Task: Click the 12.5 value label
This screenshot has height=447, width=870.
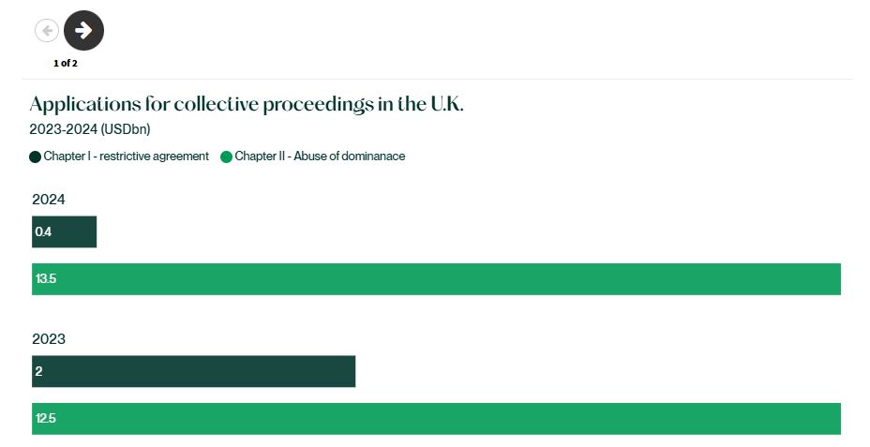Action: (x=46, y=418)
